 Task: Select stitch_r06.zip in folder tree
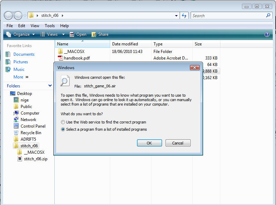(35, 159)
